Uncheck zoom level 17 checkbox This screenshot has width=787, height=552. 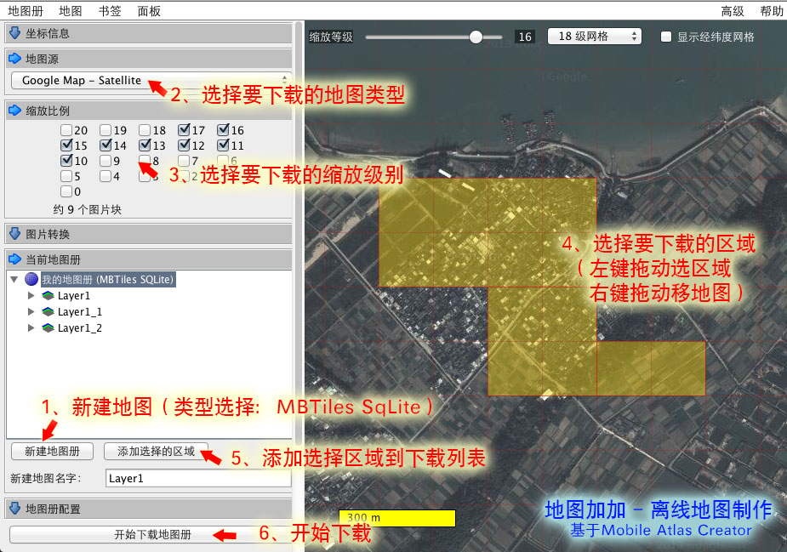pyautogui.click(x=184, y=130)
